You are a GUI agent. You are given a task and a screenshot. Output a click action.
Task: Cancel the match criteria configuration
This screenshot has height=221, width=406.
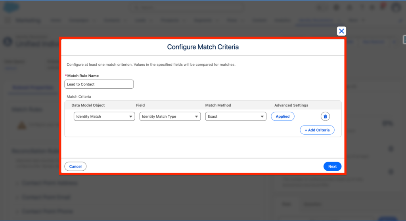click(x=75, y=166)
